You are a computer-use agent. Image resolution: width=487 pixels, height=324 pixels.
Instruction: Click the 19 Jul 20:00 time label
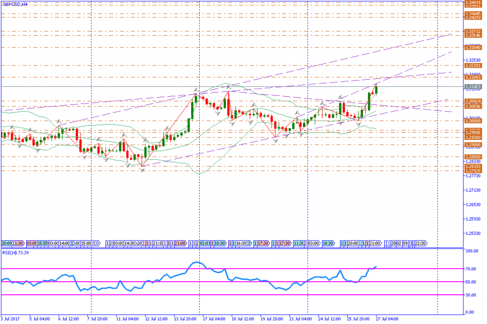(x=272, y=319)
